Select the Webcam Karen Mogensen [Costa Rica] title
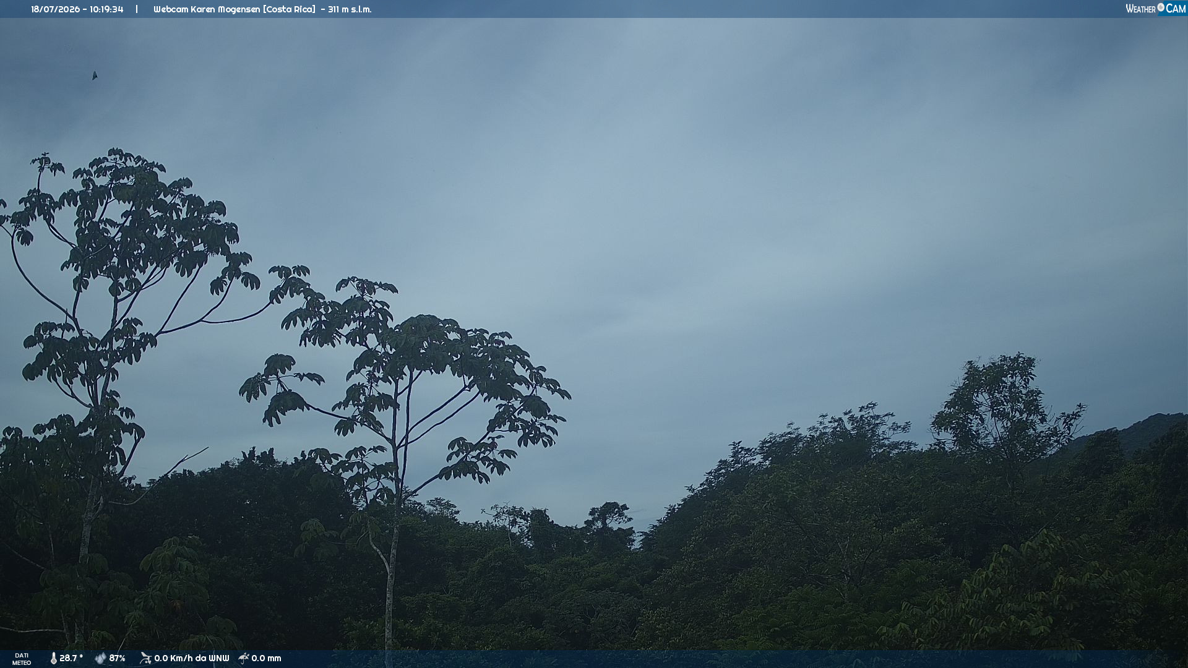The height and width of the screenshot is (668, 1188). pos(235,9)
